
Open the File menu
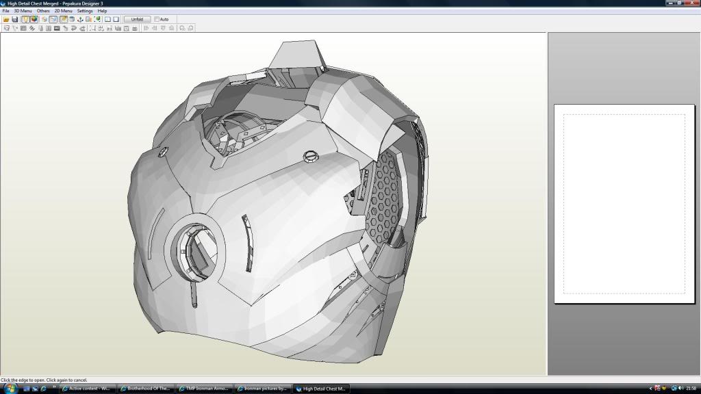(x=5, y=11)
